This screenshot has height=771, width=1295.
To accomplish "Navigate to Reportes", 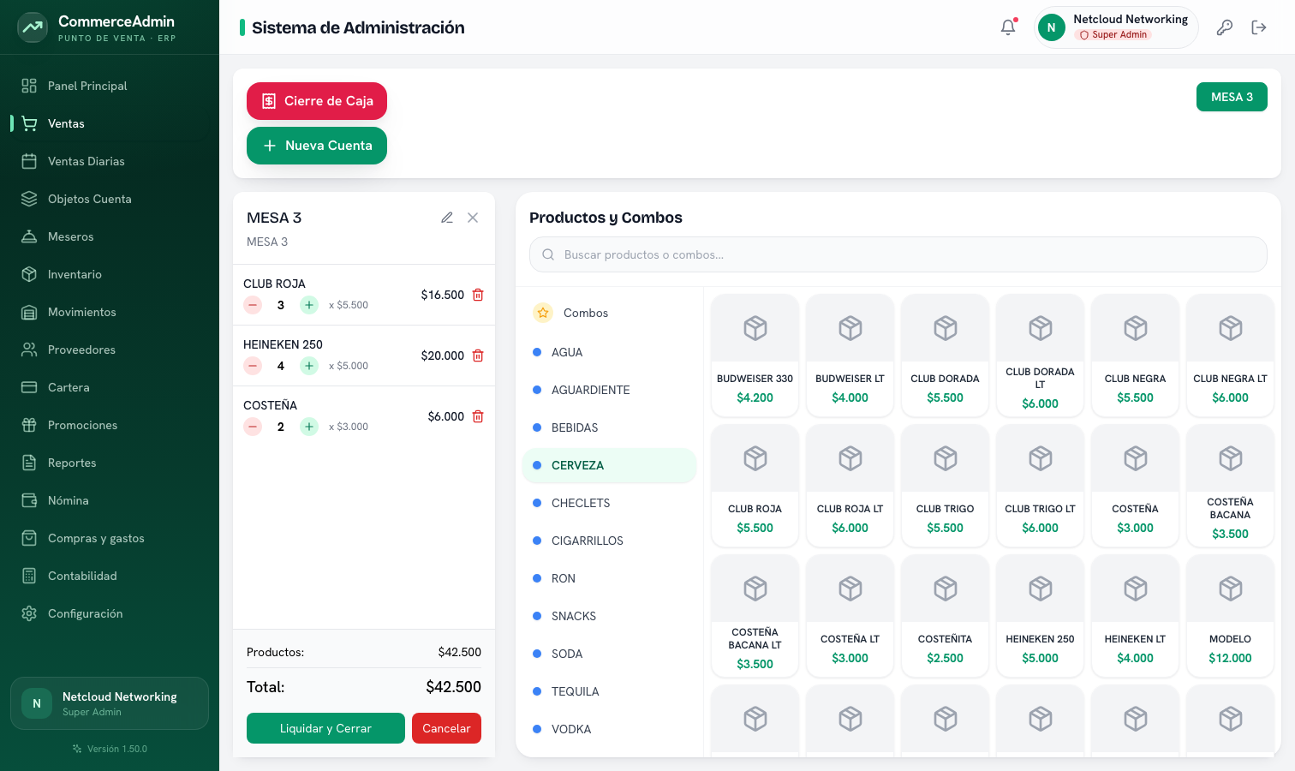I will [x=110, y=463].
